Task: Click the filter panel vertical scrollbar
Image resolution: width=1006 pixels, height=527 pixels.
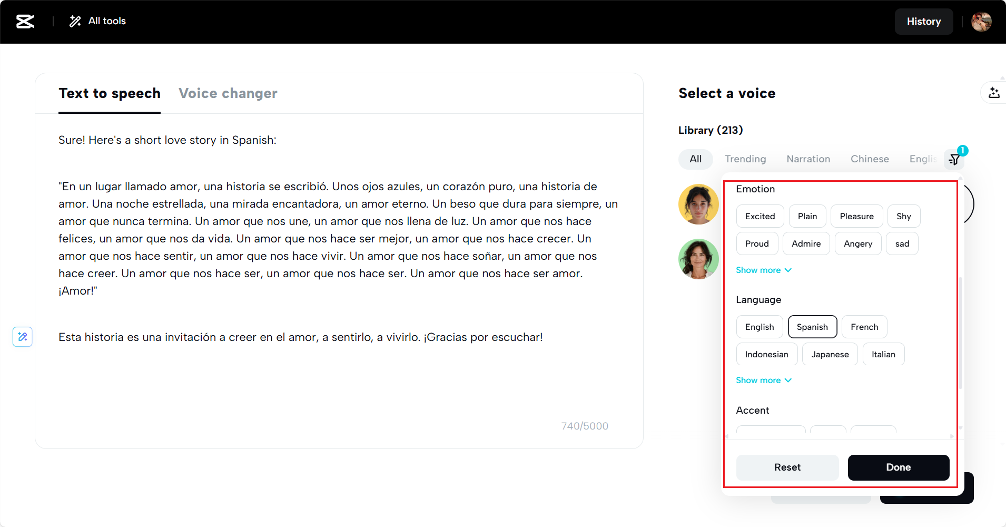Action: pos(961,333)
